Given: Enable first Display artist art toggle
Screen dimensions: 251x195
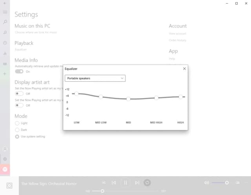Looking at the screenshot, I should [x=19, y=93].
